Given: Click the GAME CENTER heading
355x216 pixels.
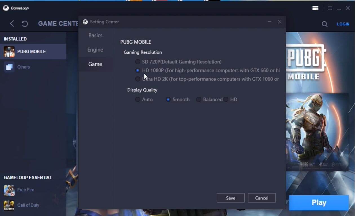Looking at the screenshot, I should (x=58, y=24).
